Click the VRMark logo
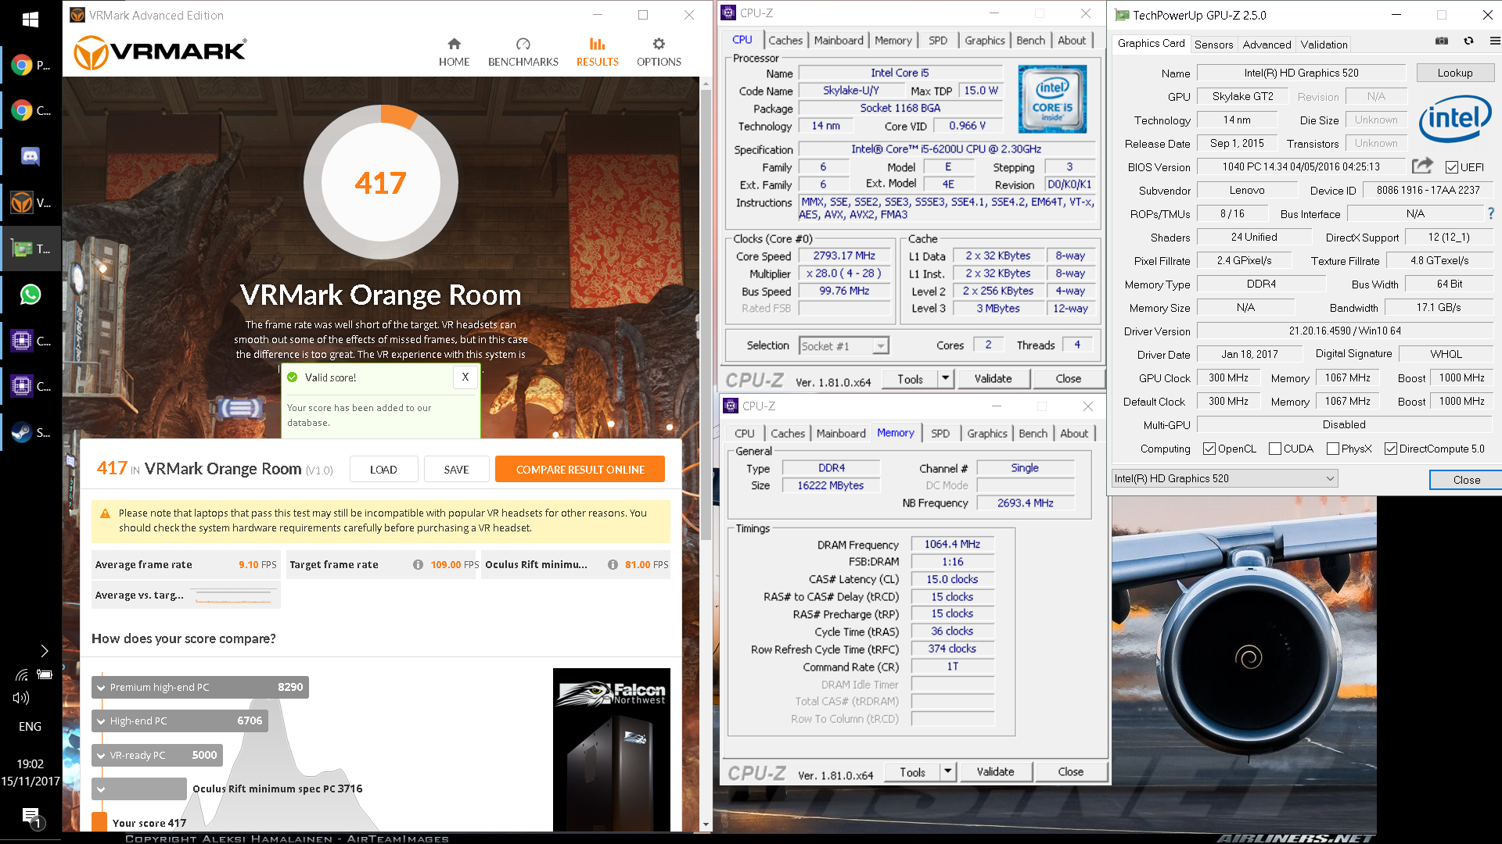1502x844 pixels. 160,52
